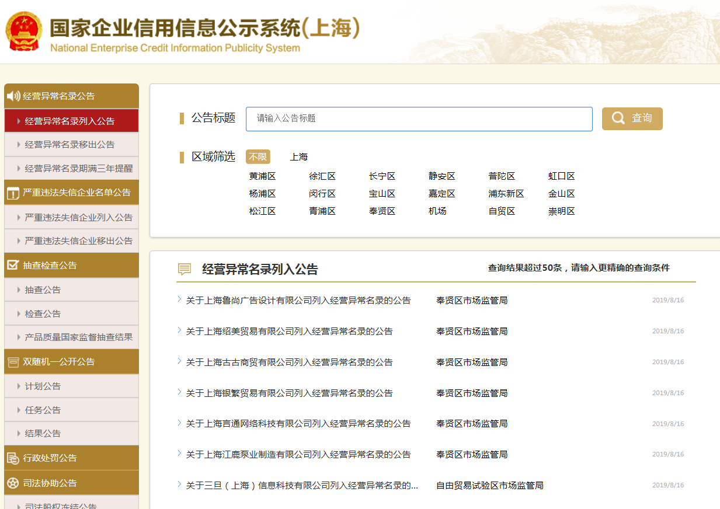Open 关于上海古古商贸有限公司 announcement link
This screenshot has height=509, width=720.
tap(289, 362)
